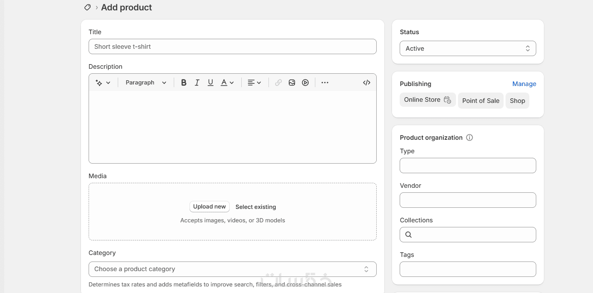Apply Underline formatting in description
The height and width of the screenshot is (293, 593).
click(210, 83)
